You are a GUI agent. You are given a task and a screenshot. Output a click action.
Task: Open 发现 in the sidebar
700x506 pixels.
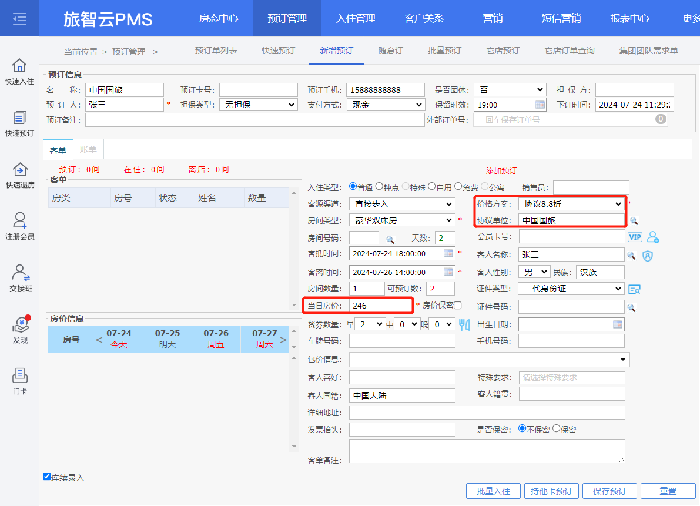pyautogui.click(x=20, y=330)
